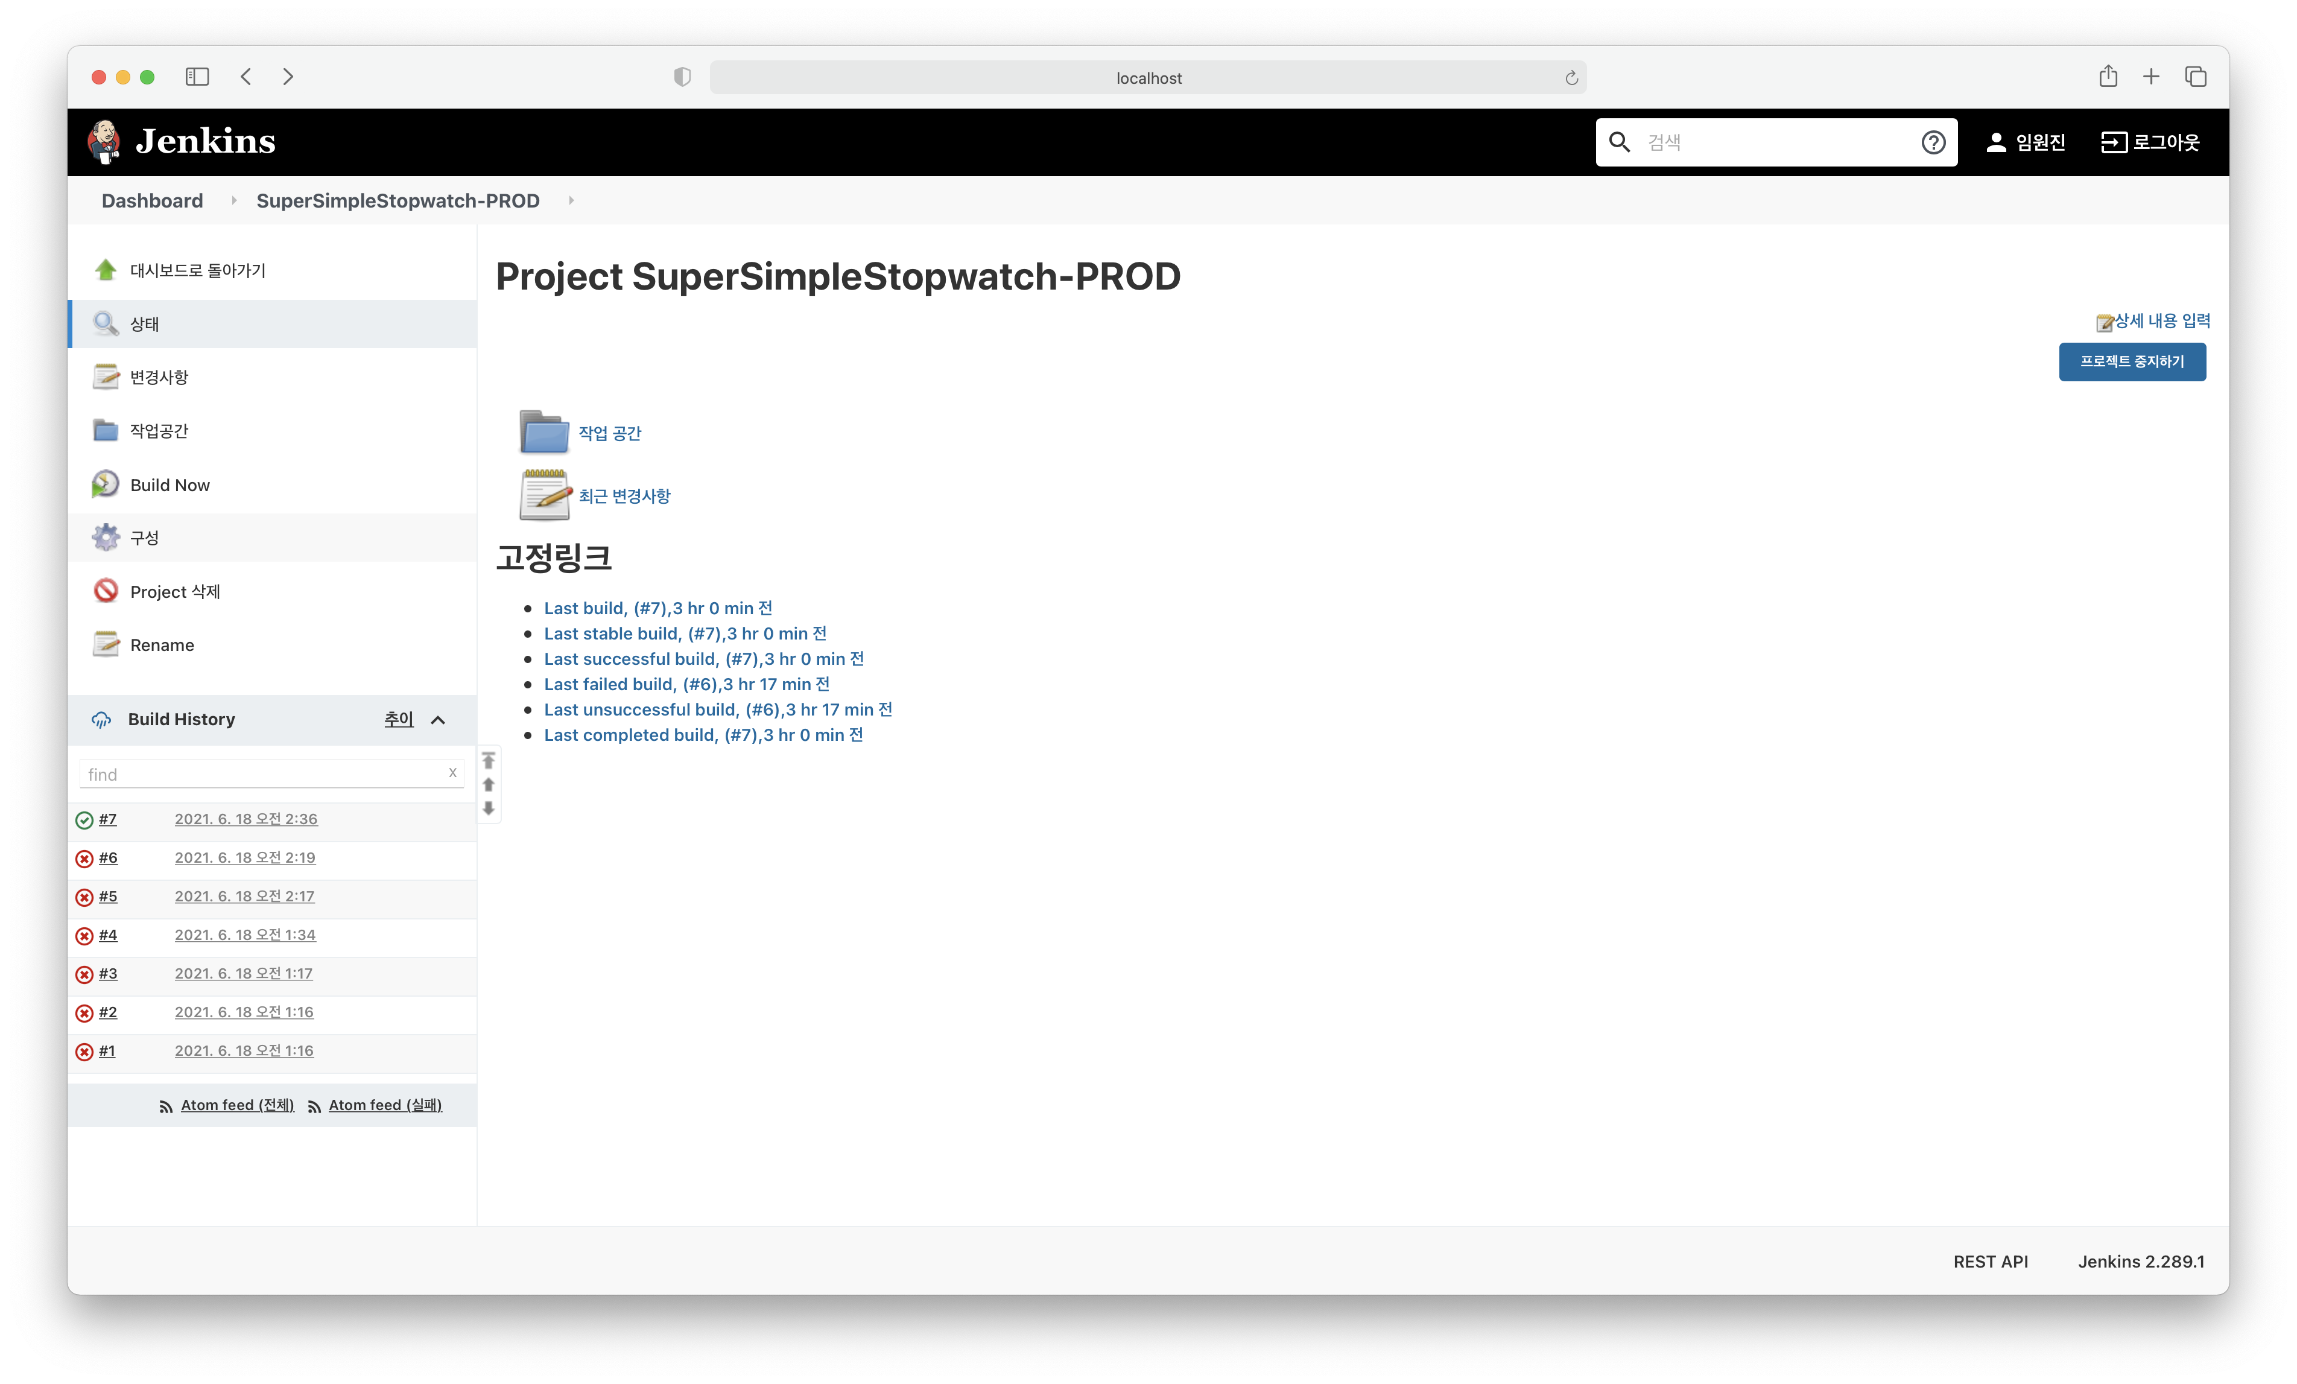
Task: Click the 최근 변경사항 notepad icon
Action: (x=545, y=494)
